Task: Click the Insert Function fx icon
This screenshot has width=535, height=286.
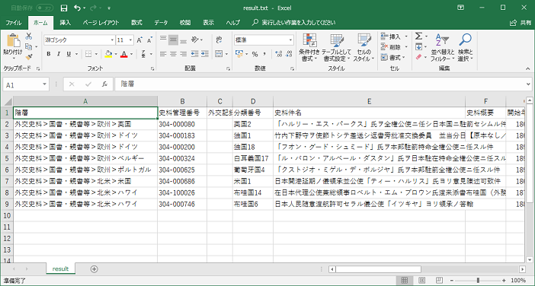Action: [104, 84]
